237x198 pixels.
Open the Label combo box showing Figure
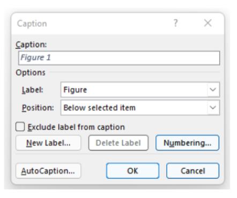pyautogui.click(x=140, y=90)
